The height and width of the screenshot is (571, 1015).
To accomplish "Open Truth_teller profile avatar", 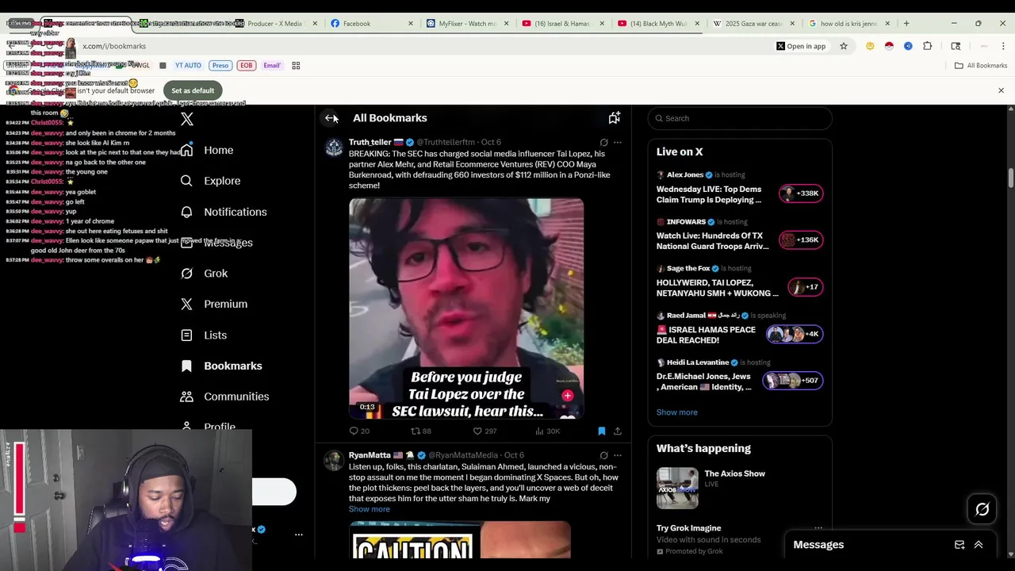I will [334, 148].
